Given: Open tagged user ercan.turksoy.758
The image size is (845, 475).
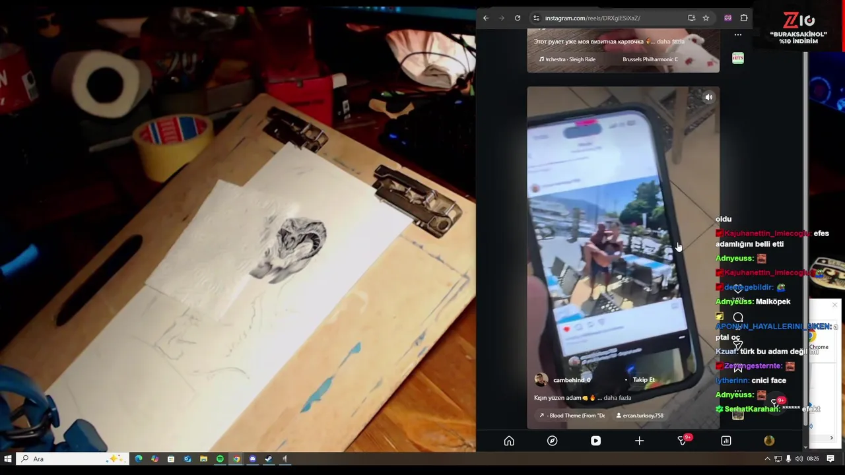Looking at the screenshot, I should [640, 416].
